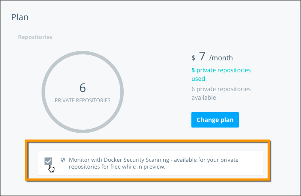Click the "/month" billing period text
The height and width of the screenshot is (196, 301).
pyautogui.click(x=221, y=58)
